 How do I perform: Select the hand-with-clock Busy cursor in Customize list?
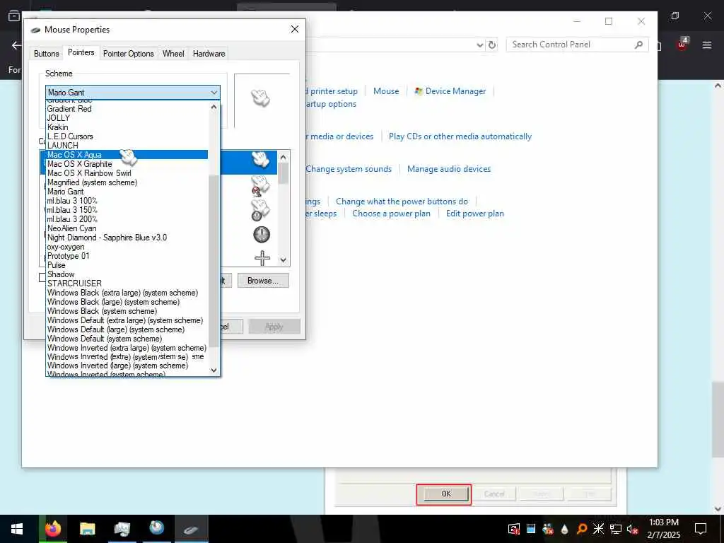260,209
